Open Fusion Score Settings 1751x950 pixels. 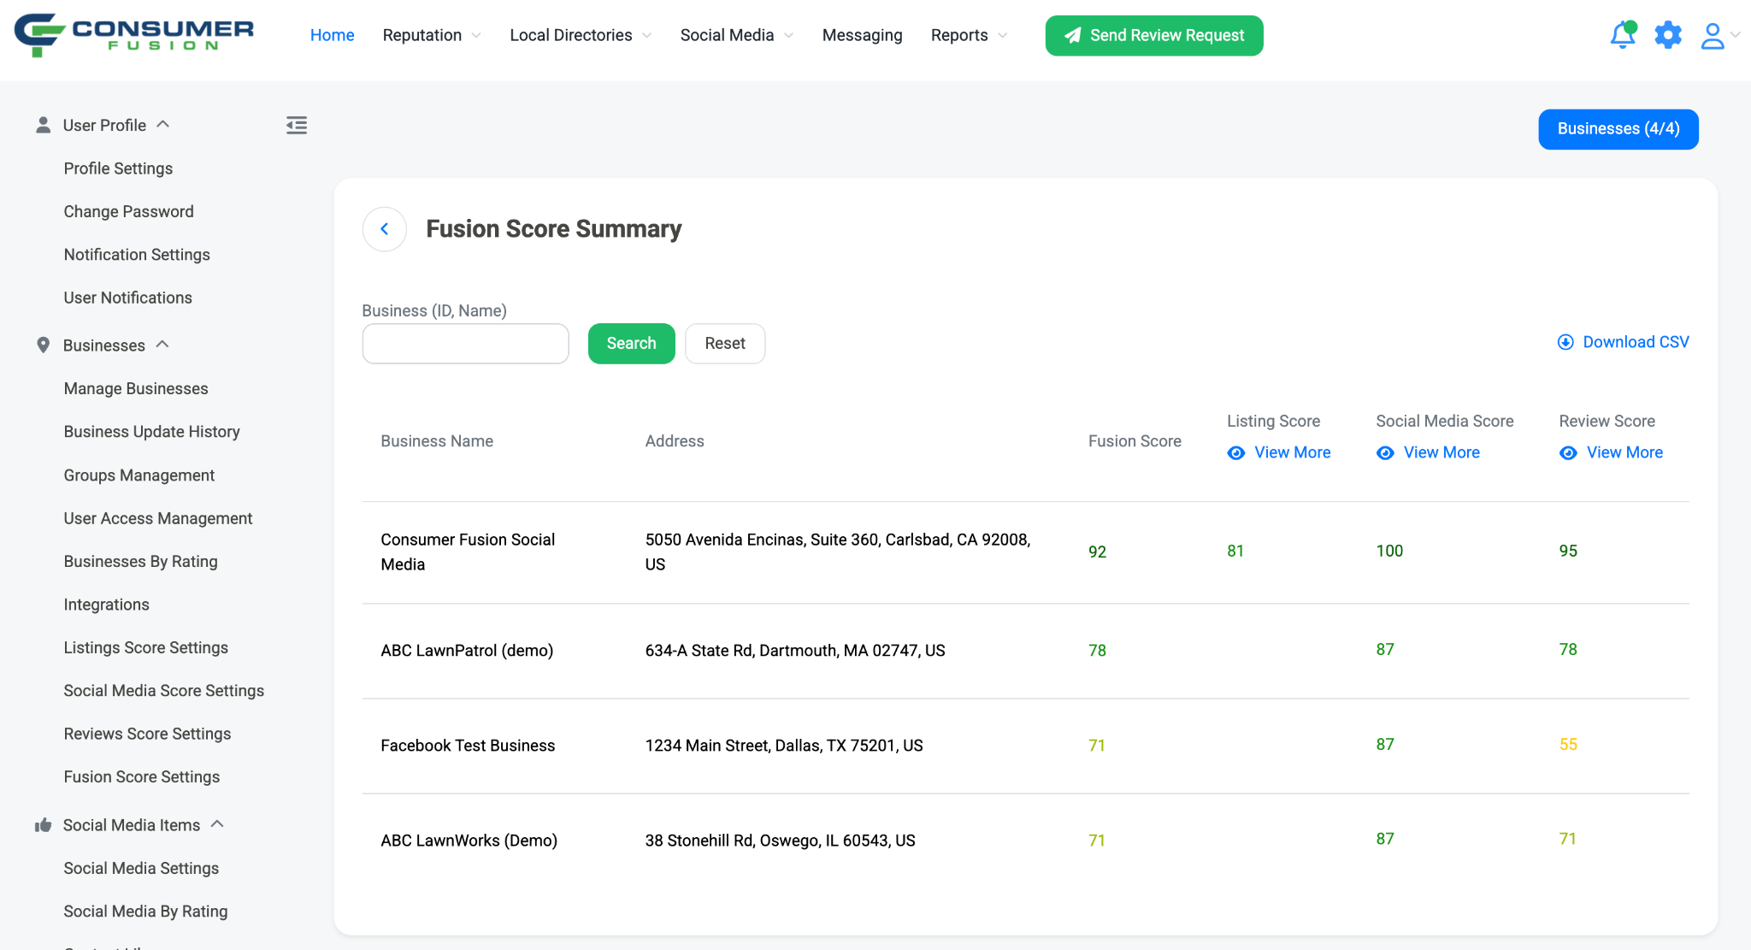click(141, 777)
